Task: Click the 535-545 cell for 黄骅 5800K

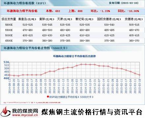Action: 47,25
